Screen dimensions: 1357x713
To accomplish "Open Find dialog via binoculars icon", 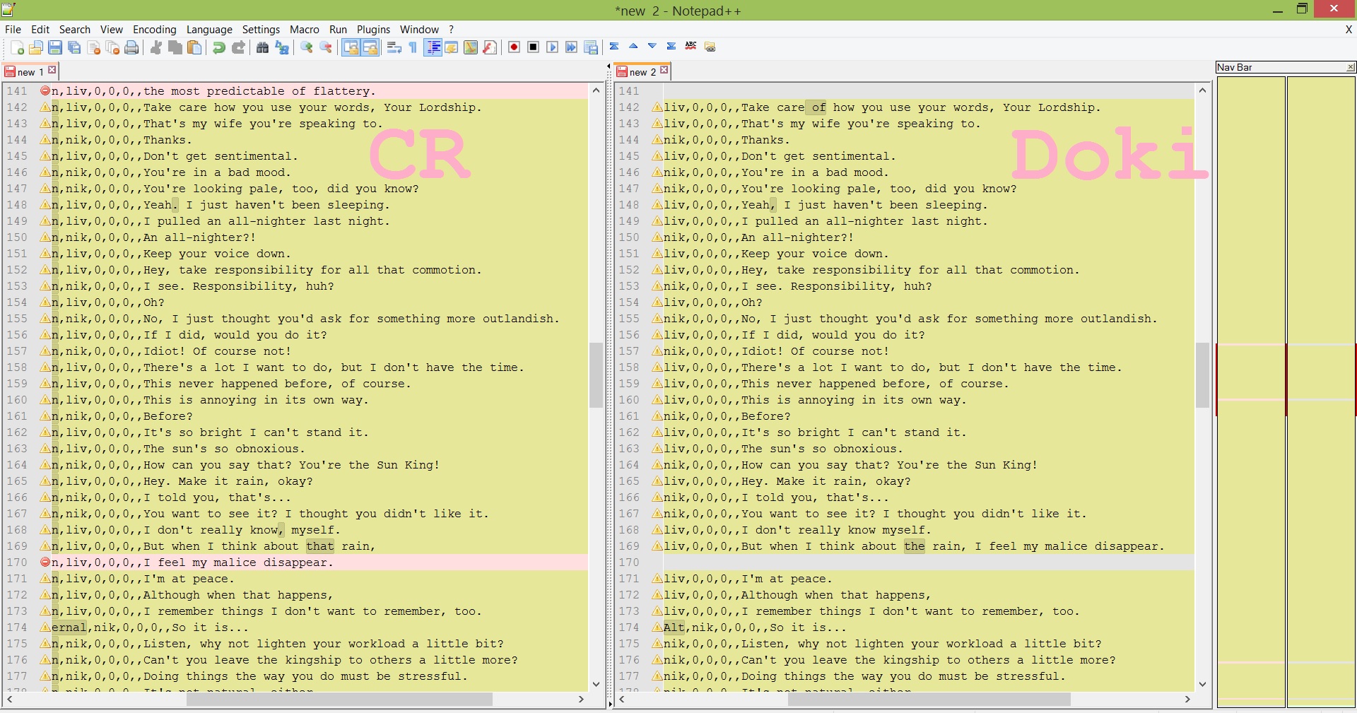I will (262, 47).
